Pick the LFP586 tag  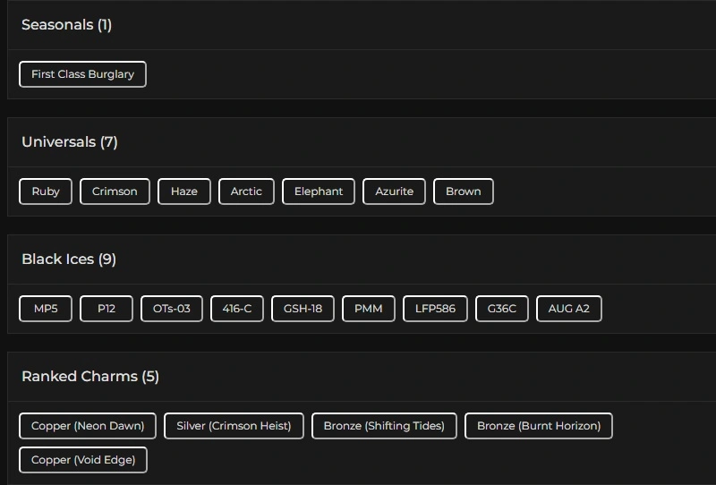pyautogui.click(x=435, y=309)
